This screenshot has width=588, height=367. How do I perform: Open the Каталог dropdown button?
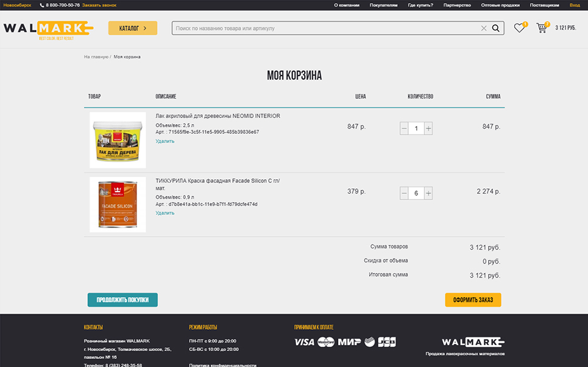[133, 28]
